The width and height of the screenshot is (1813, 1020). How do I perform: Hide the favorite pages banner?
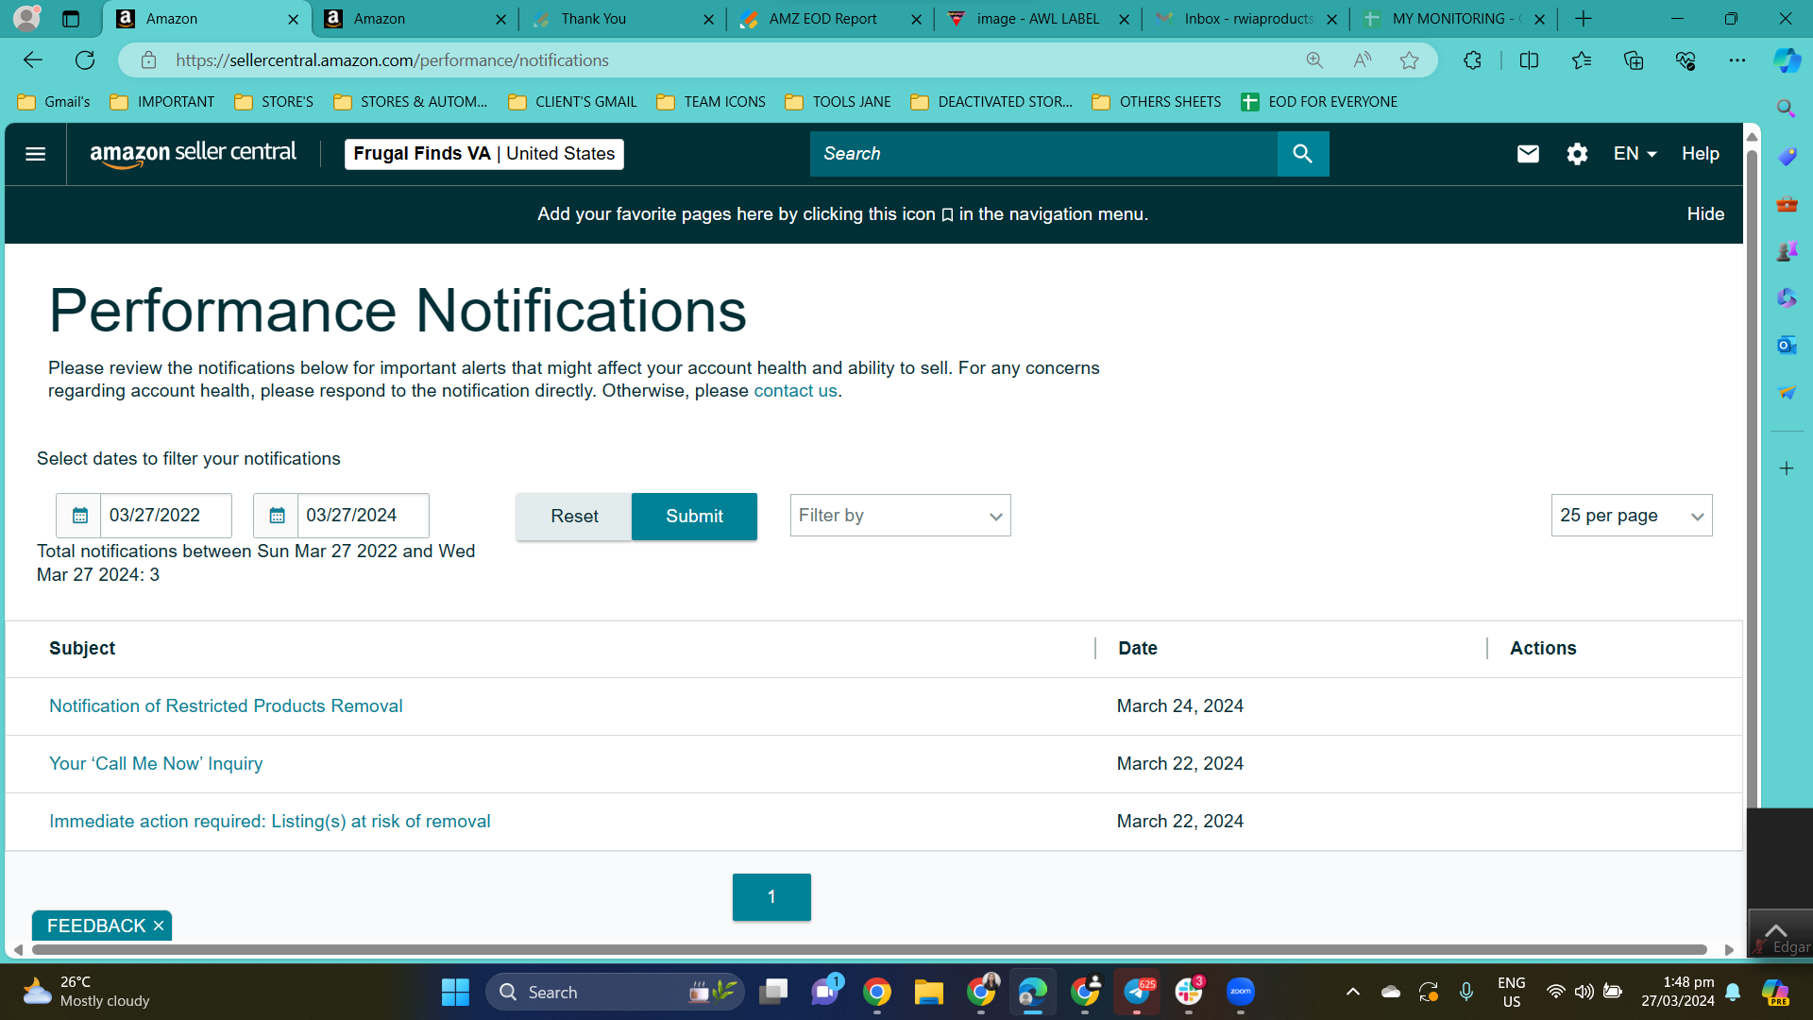(1705, 214)
